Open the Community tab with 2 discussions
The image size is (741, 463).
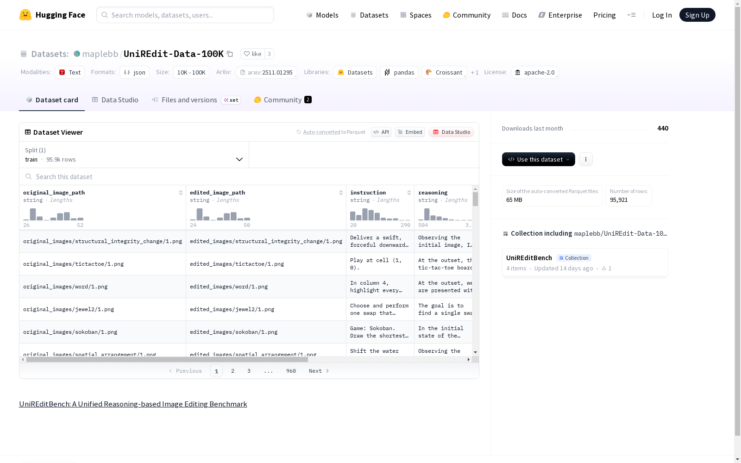pos(283,100)
